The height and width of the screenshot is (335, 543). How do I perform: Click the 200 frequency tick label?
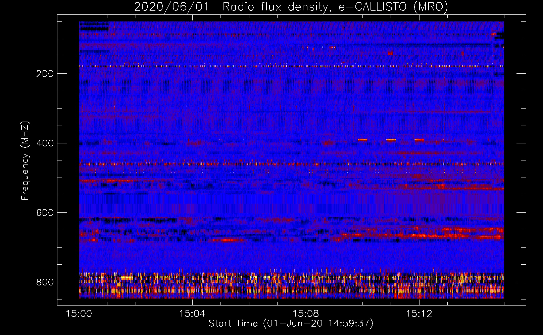pyautogui.click(x=45, y=74)
